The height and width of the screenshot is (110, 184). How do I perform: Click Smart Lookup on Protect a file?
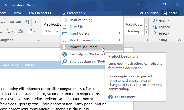tap(83, 62)
